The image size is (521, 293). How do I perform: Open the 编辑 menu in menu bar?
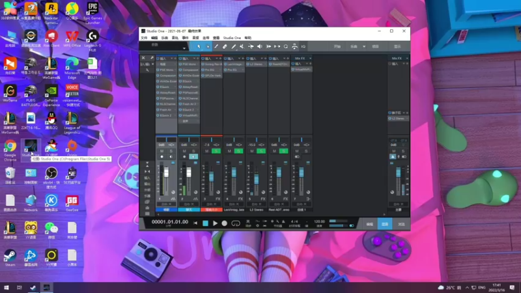pos(154,38)
